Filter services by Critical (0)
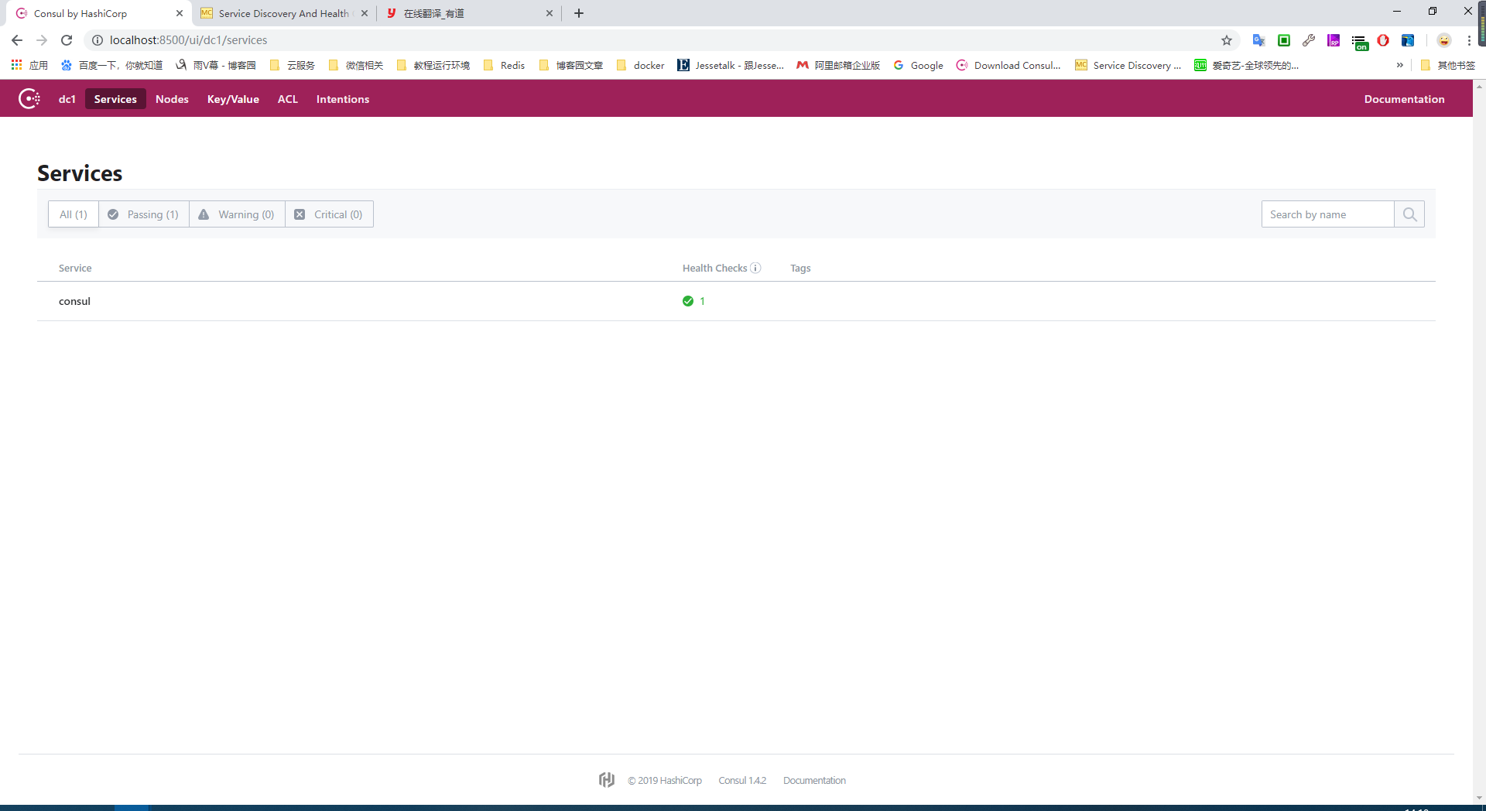This screenshot has width=1486, height=811. [x=330, y=214]
